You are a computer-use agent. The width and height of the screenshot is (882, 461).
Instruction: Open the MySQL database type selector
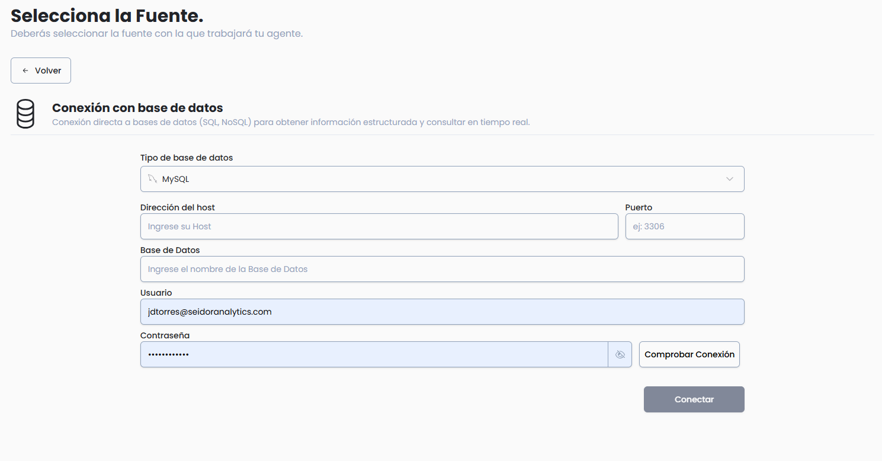tap(441, 179)
